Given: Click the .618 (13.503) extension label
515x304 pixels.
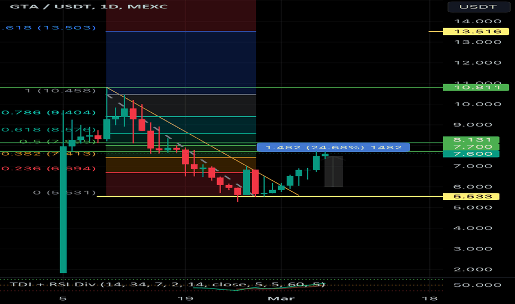Looking at the screenshot, I should coord(49,28).
